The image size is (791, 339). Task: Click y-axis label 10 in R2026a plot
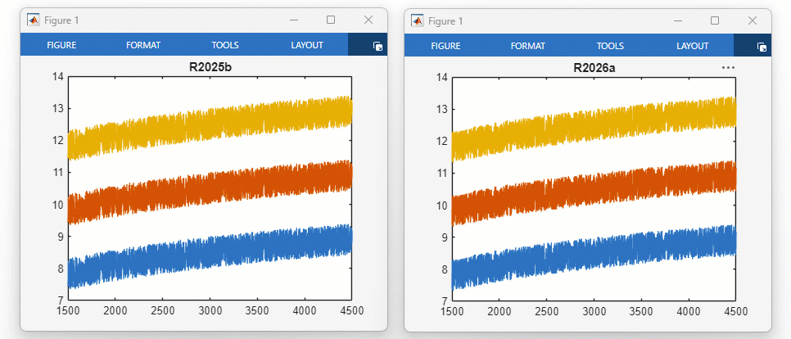coord(442,206)
